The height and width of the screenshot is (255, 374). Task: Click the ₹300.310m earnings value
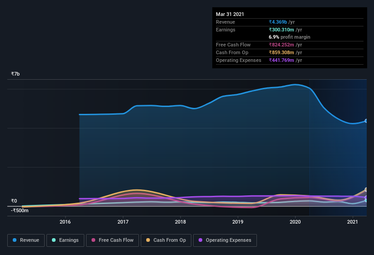pyautogui.click(x=282, y=30)
